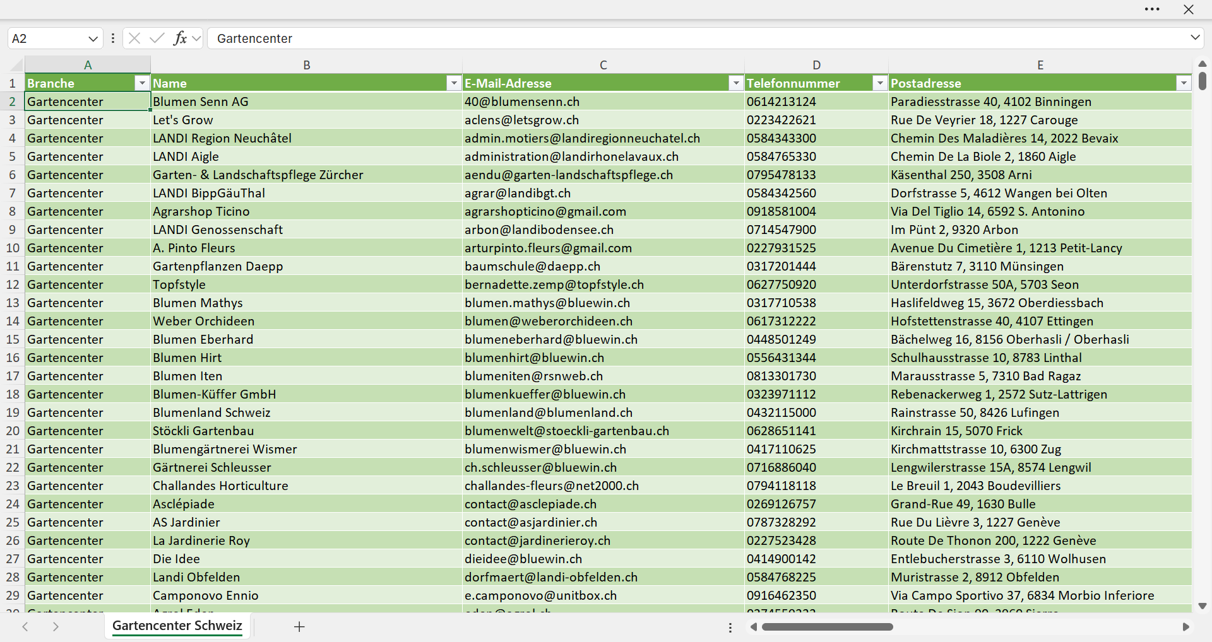Click address Im Pünt 2, 9320 Arbon
This screenshot has height=642, width=1212.
pos(1040,230)
